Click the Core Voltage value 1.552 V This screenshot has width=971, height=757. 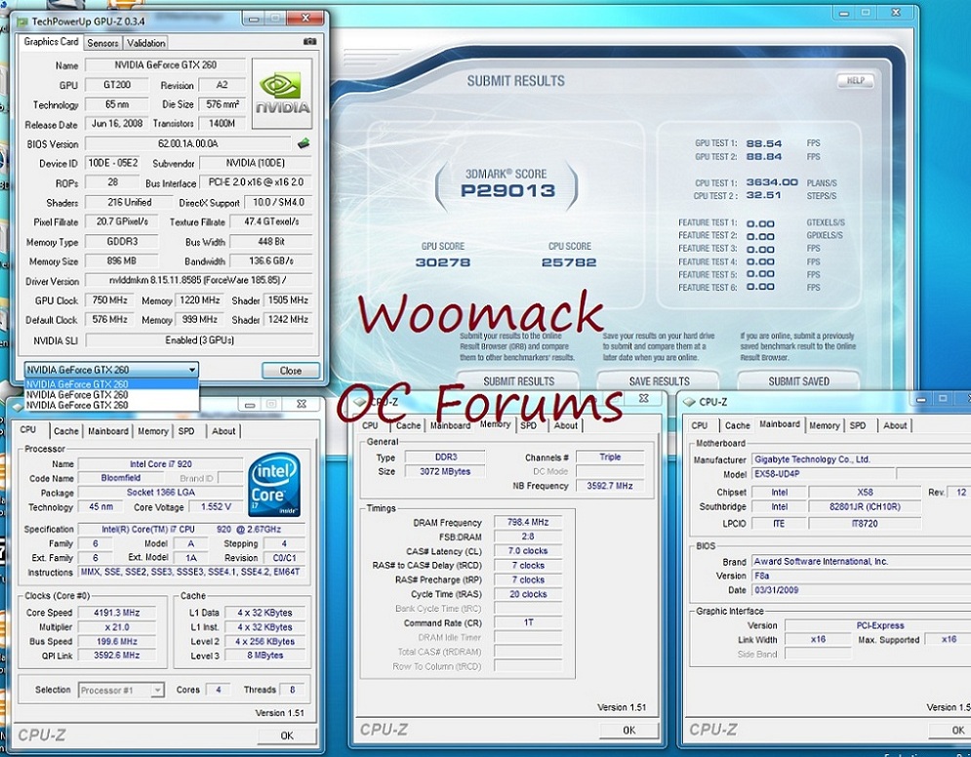(216, 507)
